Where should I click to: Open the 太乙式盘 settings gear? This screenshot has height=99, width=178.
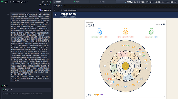(x=164, y=24)
